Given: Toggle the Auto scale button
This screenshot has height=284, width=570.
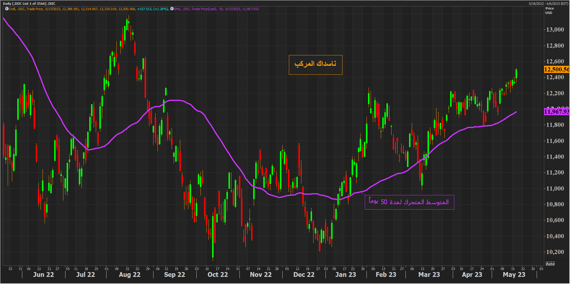Looking at the screenshot, I should click(550, 264).
